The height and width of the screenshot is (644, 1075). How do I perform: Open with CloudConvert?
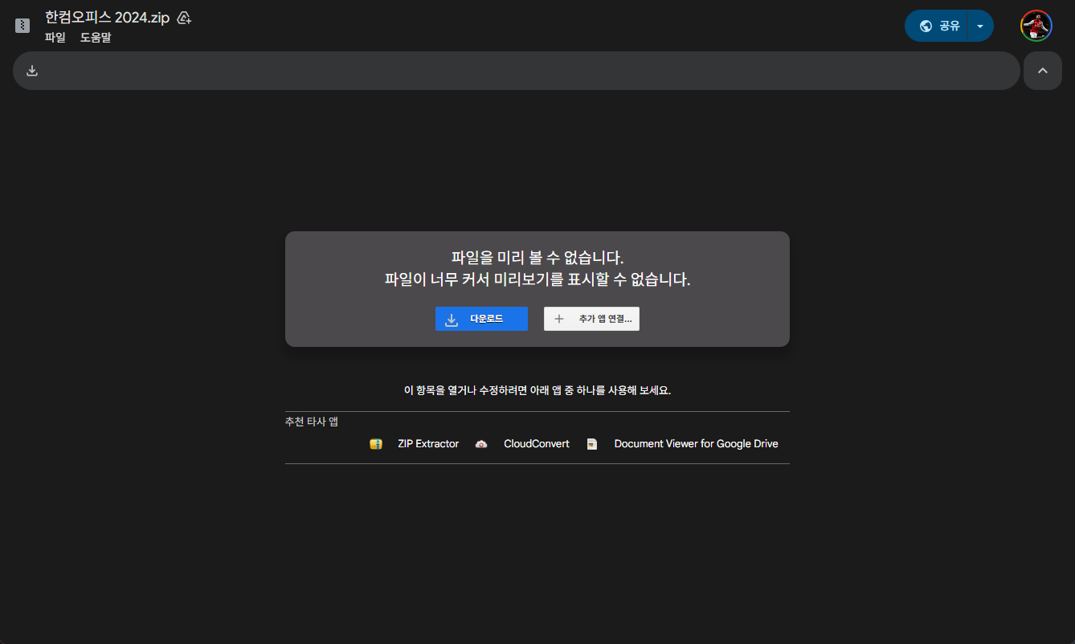537,443
